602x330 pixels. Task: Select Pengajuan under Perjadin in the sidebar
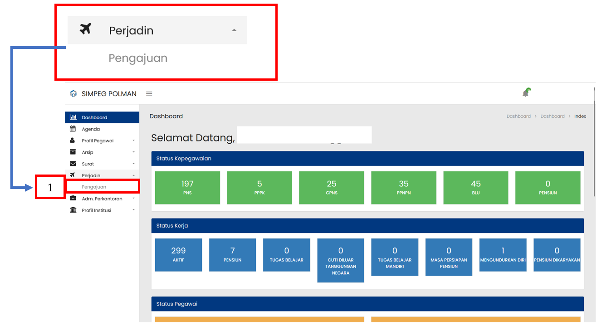94,187
